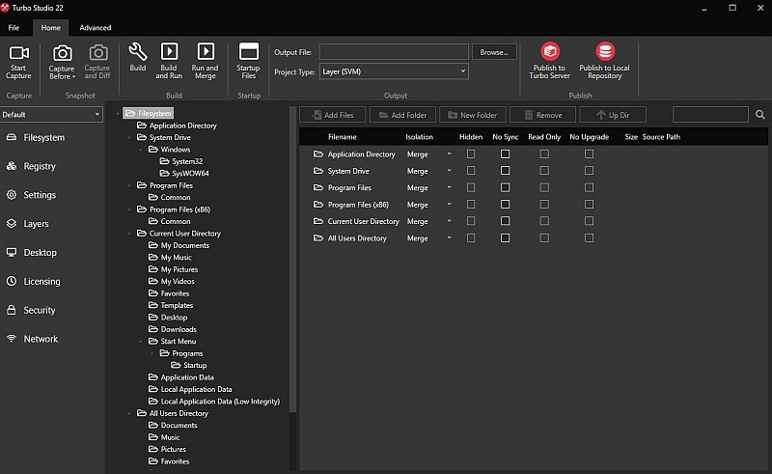Open Isolation dropdown for Application Directory
The image size is (772, 474).
tap(449, 154)
